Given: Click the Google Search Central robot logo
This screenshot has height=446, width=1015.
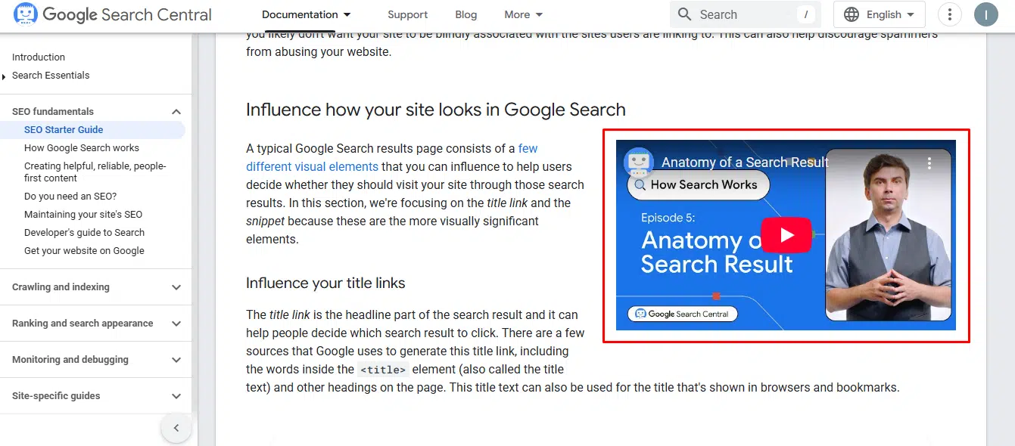Looking at the screenshot, I should pyautogui.click(x=26, y=14).
